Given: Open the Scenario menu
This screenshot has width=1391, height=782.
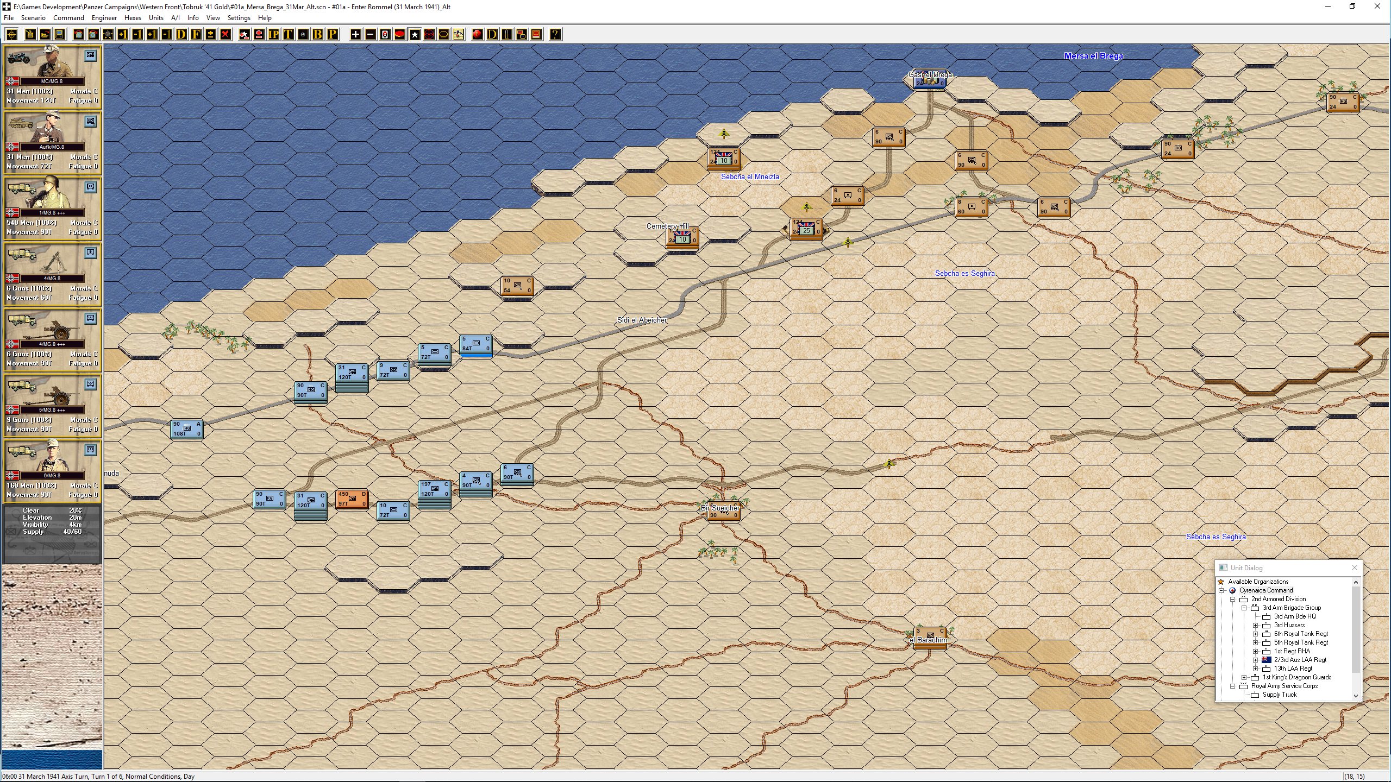Looking at the screenshot, I should pyautogui.click(x=33, y=18).
